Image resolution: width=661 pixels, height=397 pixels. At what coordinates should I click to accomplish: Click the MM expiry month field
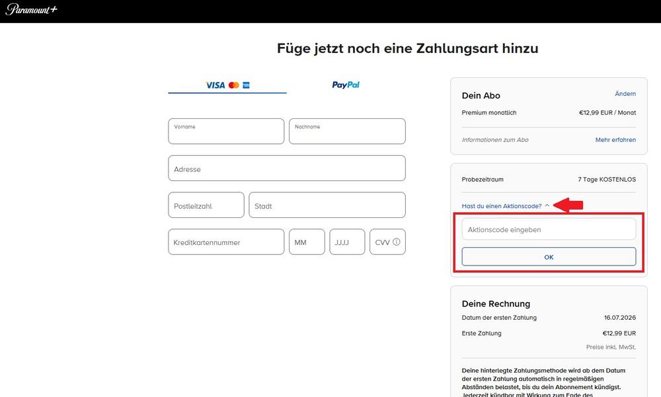tap(307, 242)
